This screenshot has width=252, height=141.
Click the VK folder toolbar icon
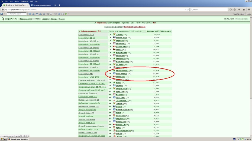click(63, 14)
